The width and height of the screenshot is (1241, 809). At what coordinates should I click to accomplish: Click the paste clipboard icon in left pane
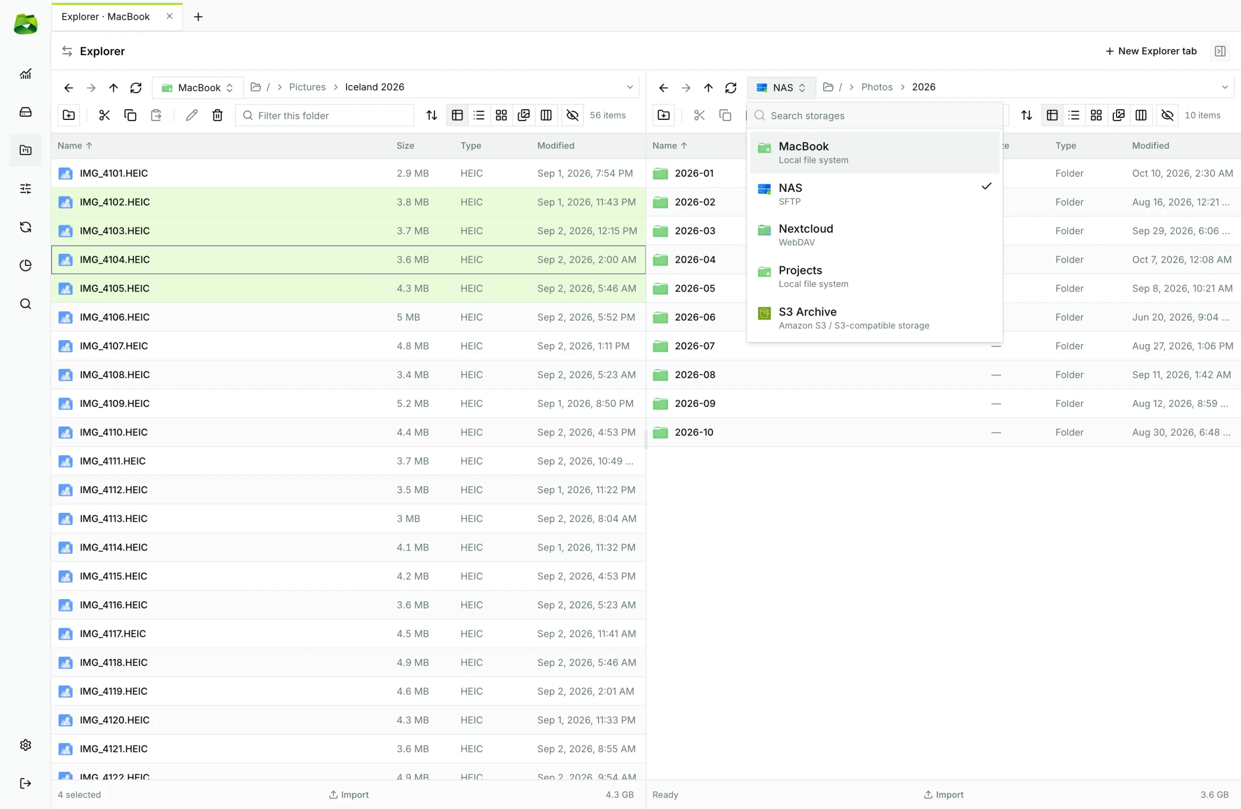(x=156, y=115)
